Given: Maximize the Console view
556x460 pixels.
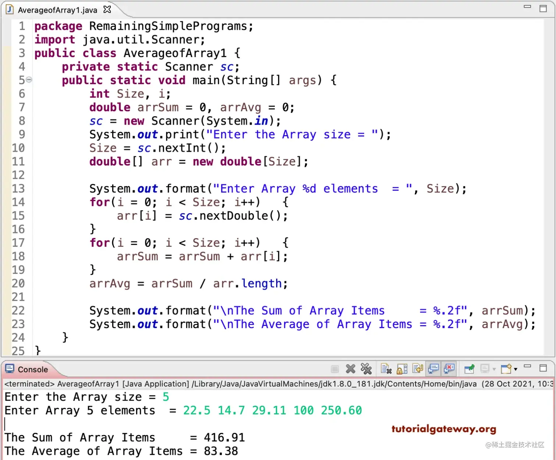Looking at the screenshot, I should pos(543,368).
